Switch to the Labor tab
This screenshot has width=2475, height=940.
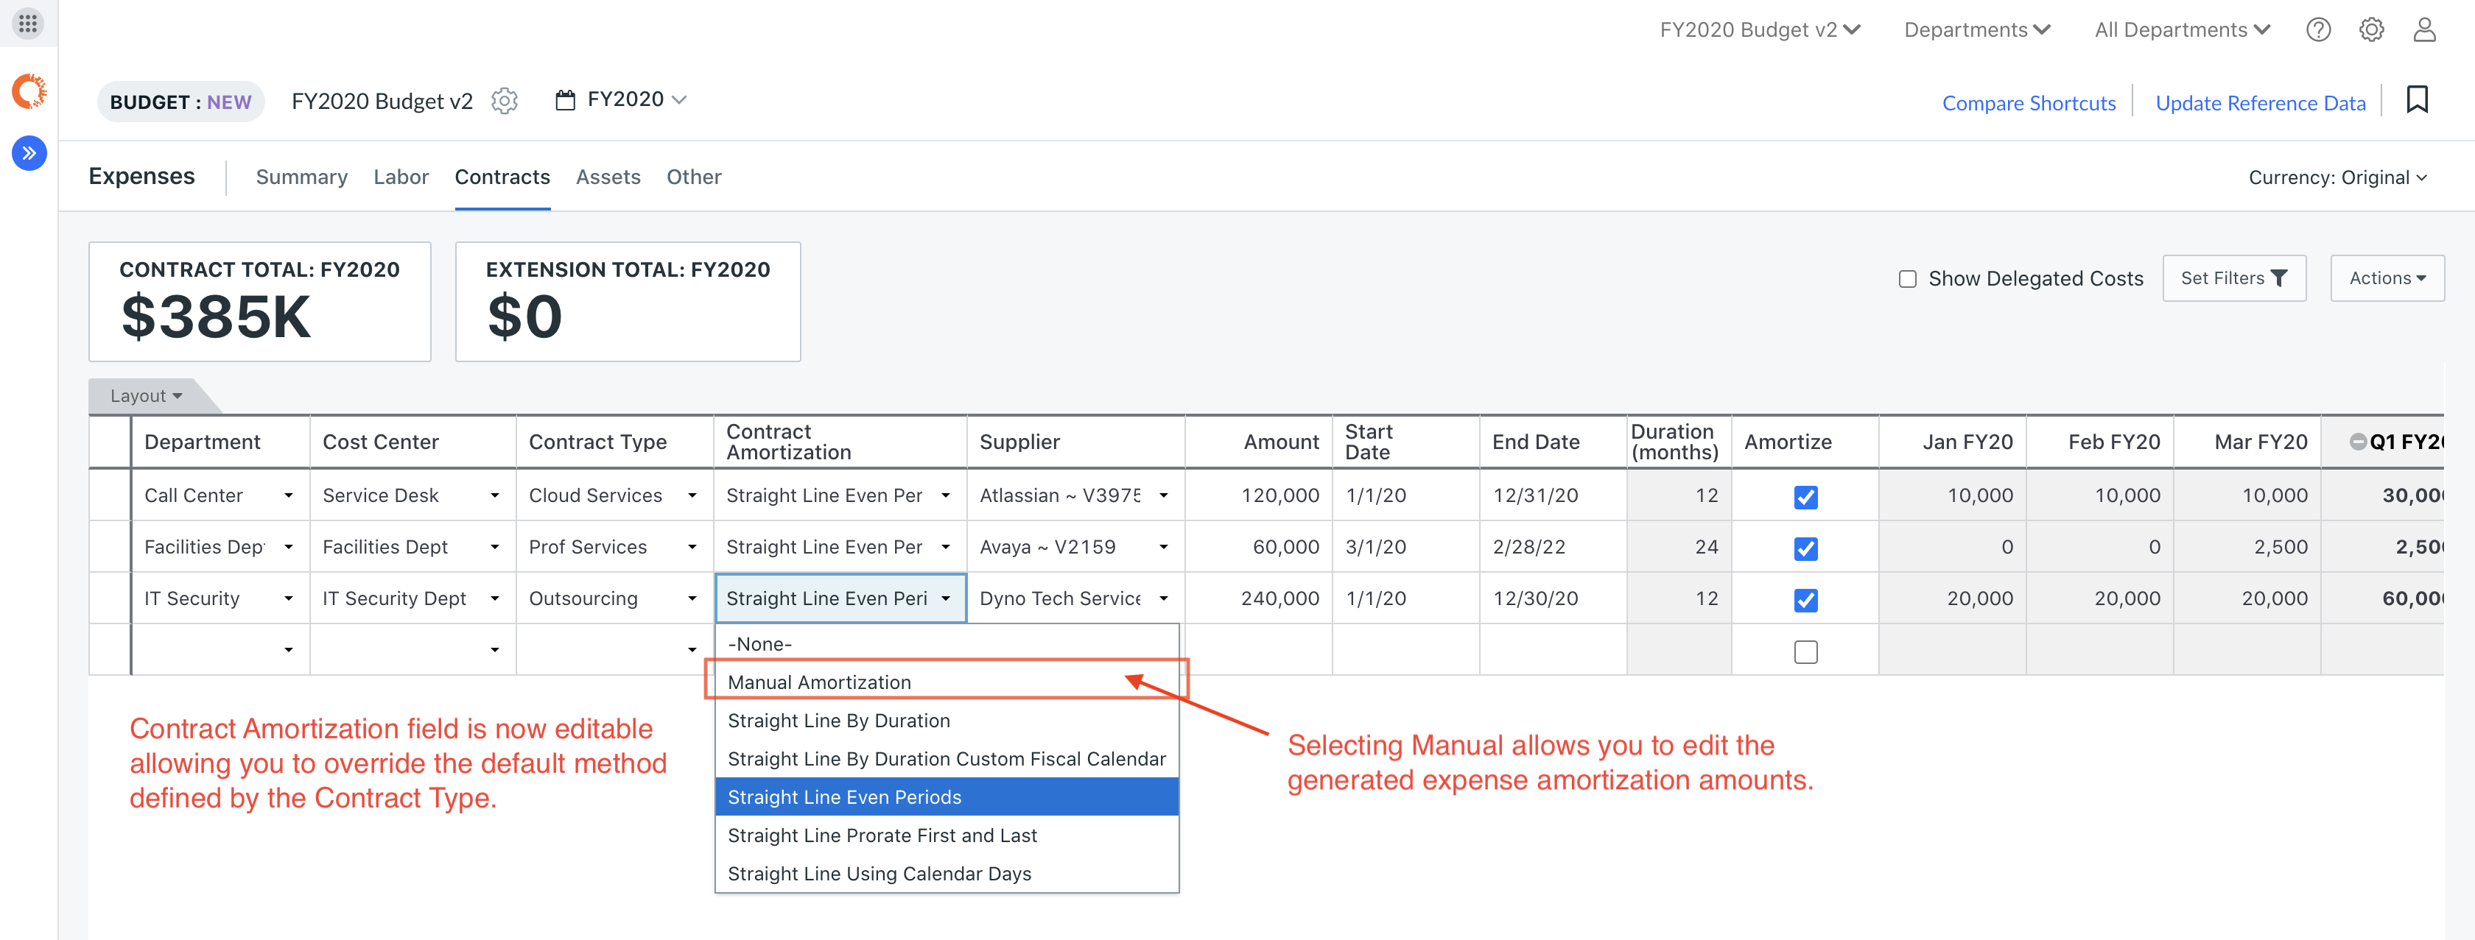401,177
